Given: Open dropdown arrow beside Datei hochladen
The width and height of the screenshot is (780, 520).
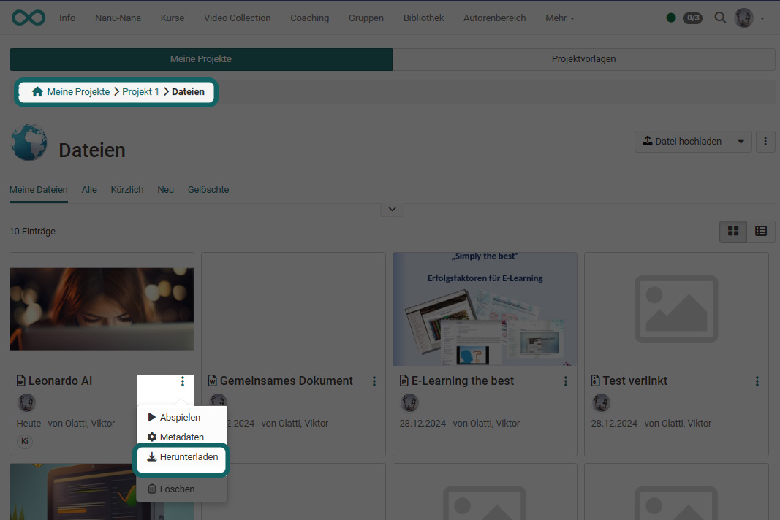Looking at the screenshot, I should pyautogui.click(x=741, y=142).
